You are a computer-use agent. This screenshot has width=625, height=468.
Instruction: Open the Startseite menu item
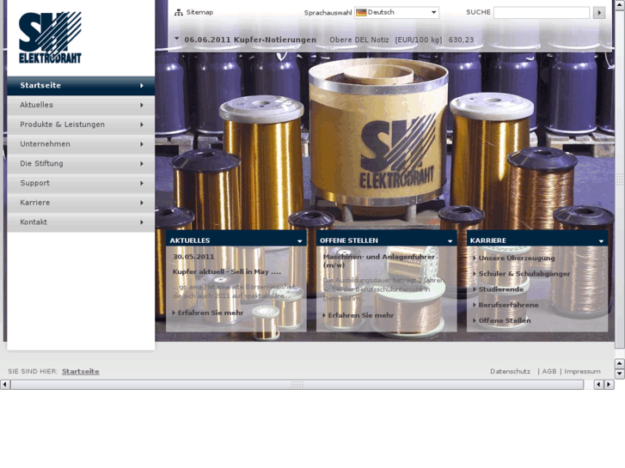(81, 86)
